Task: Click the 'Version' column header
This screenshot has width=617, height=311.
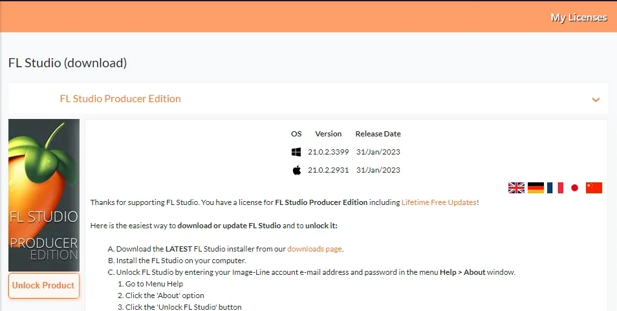Action: (x=328, y=134)
